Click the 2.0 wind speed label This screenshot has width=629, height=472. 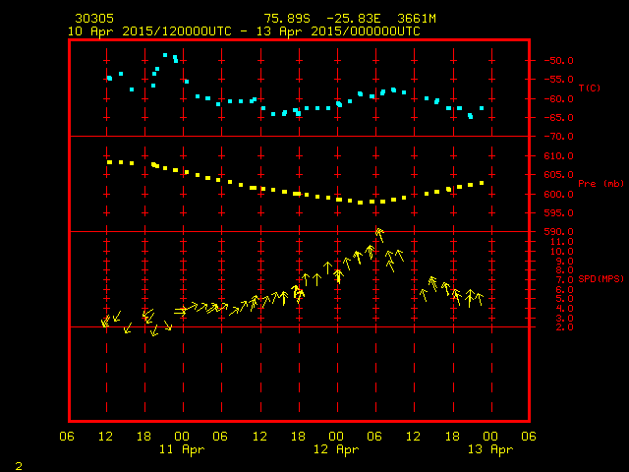[564, 327]
